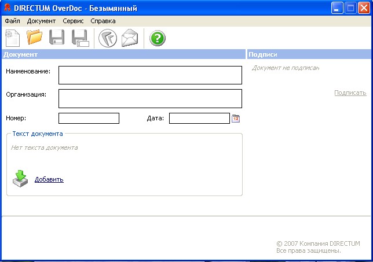Viewport: 373px width, 262px height.
Task: Open the Файл menu
Action: pyautogui.click(x=12, y=21)
